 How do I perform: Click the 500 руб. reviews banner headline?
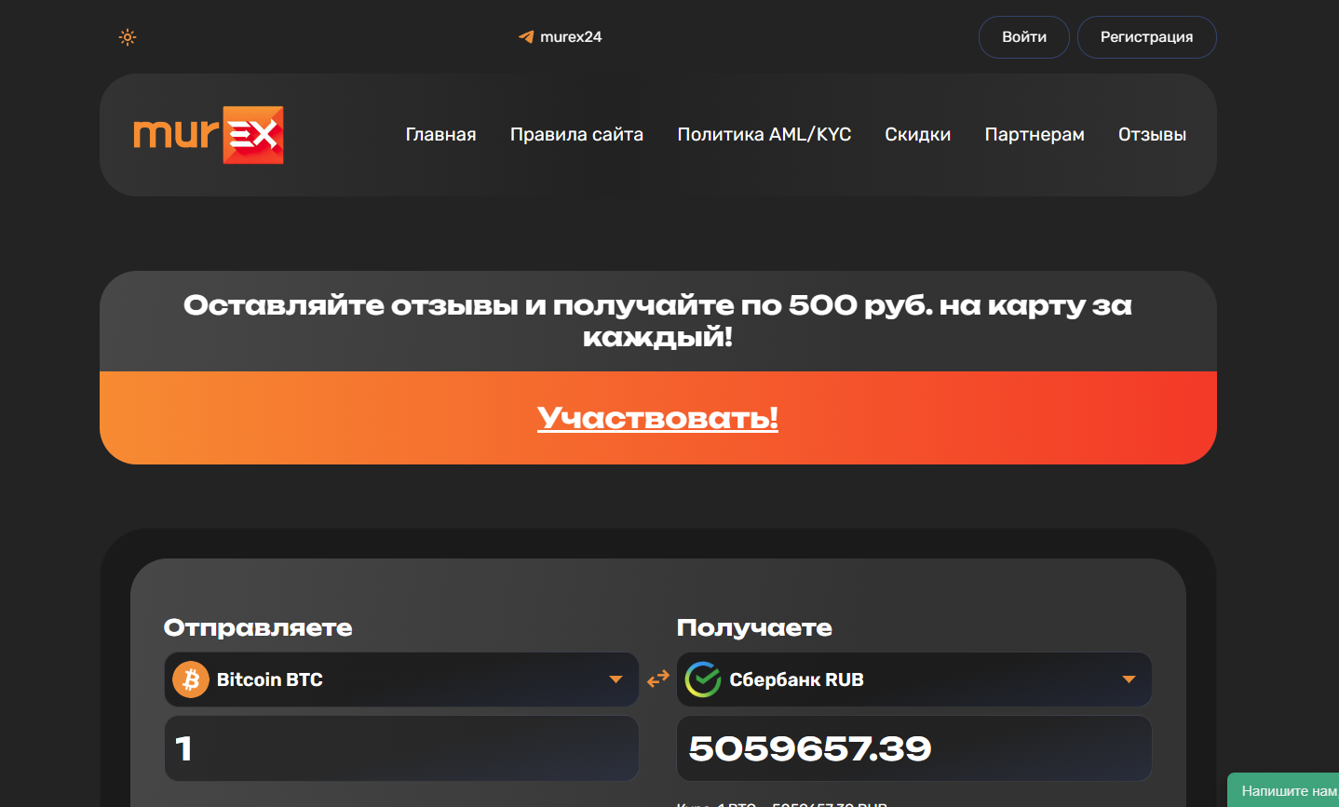[657, 320]
